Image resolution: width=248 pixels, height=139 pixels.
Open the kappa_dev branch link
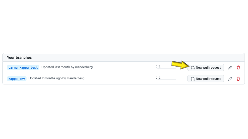tap(17, 79)
